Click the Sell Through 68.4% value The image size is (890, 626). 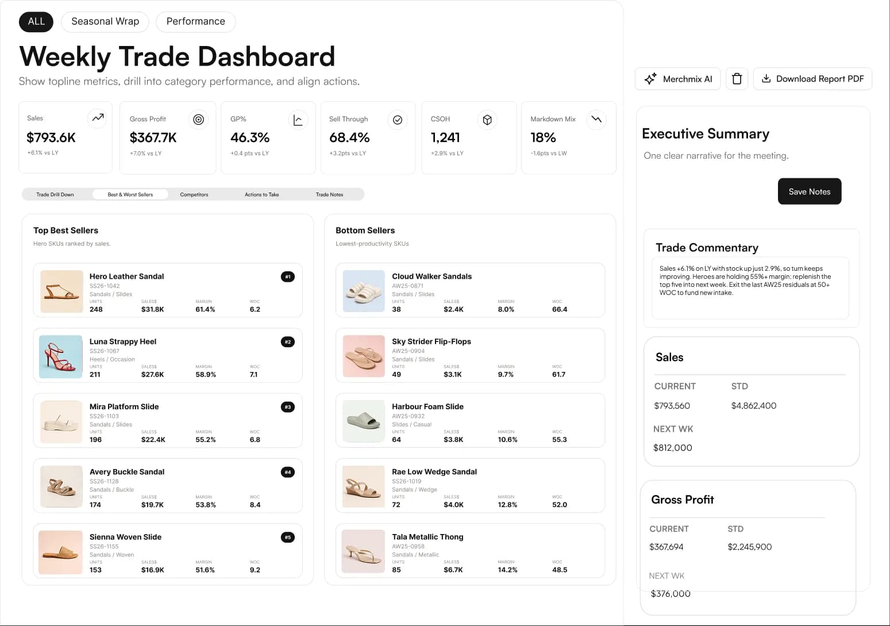349,138
